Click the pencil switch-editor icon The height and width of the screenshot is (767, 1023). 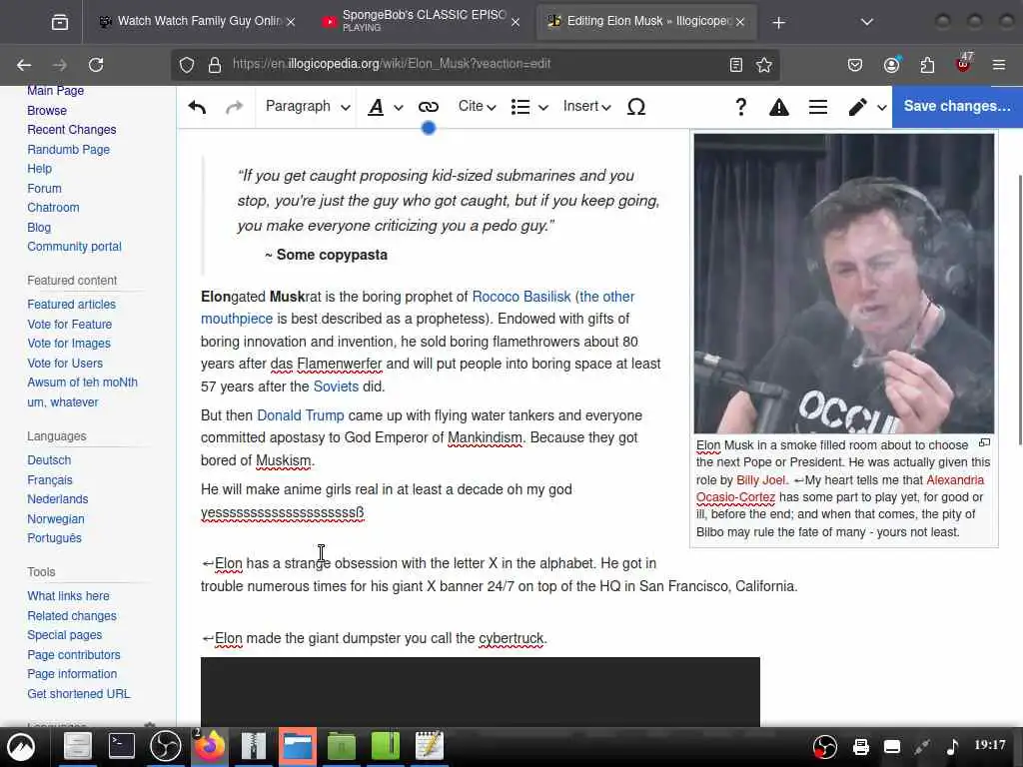point(857,107)
